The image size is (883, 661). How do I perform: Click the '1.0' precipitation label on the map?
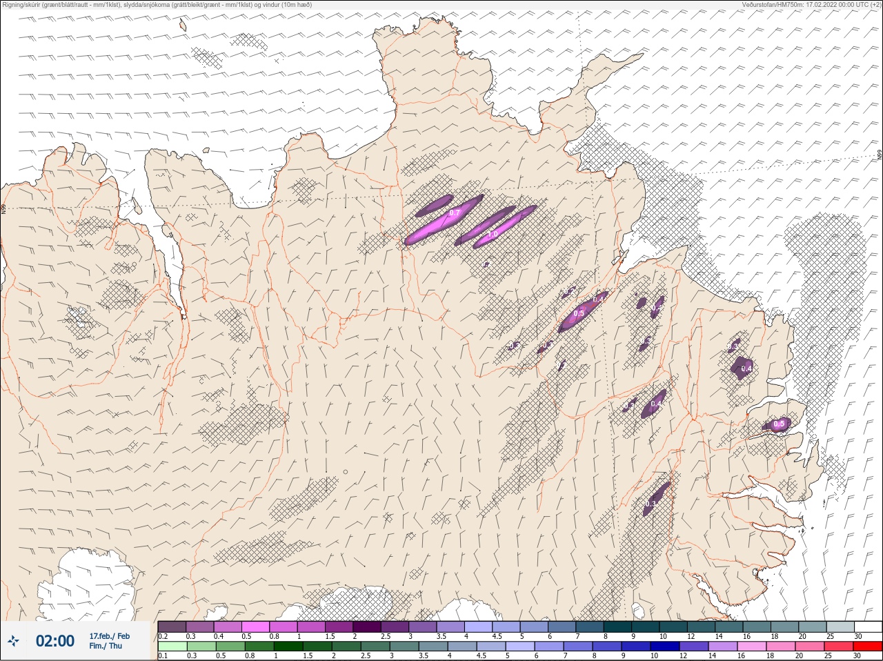point(493,235)
